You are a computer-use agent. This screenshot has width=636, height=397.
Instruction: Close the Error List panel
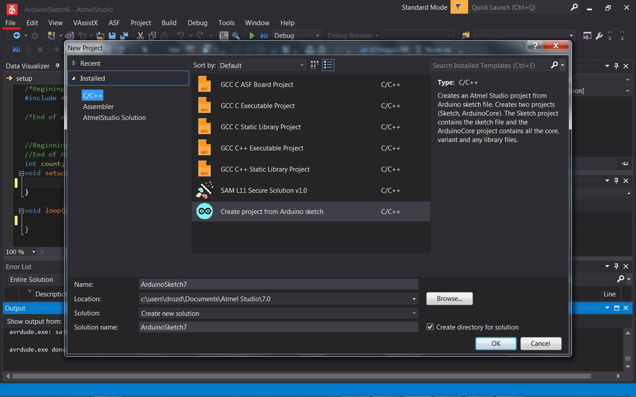click(626, 266)
